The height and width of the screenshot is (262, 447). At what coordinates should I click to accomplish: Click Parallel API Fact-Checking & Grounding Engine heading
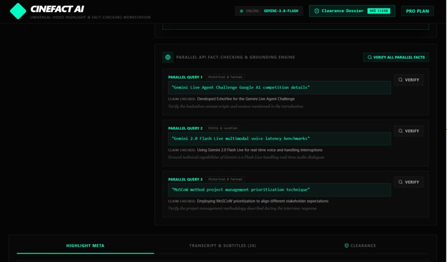tap(236, 57)
